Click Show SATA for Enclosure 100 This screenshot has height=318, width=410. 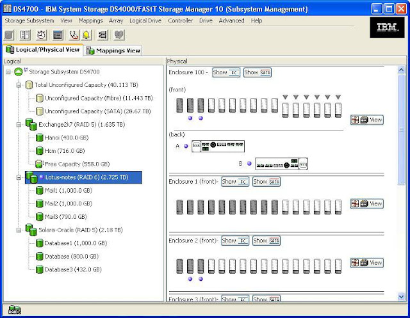(x=258, y=72)
